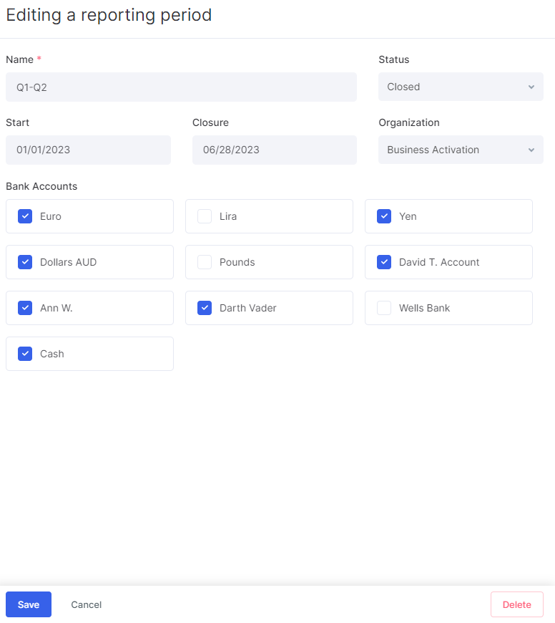Check the Lira bank account checkbox
Viewport: 555px width, 623px height.
tap(205, 216)
